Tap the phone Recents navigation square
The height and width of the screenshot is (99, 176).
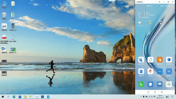click(x=162, y=92)
